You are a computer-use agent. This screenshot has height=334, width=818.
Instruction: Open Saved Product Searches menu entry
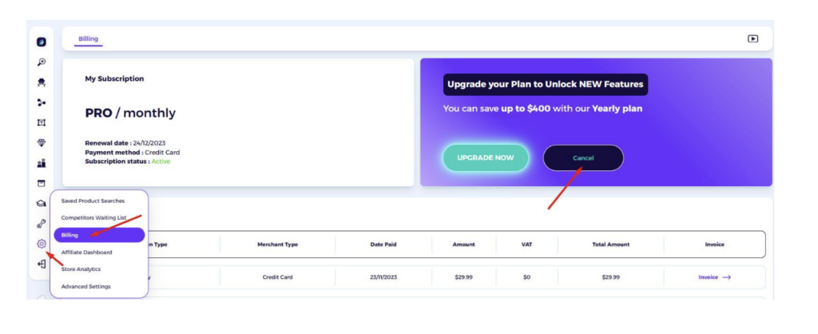93,201
